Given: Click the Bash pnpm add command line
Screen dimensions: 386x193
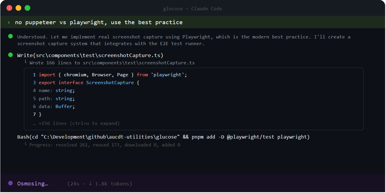Looking at the screenshot, I should [x=163, y=137].
